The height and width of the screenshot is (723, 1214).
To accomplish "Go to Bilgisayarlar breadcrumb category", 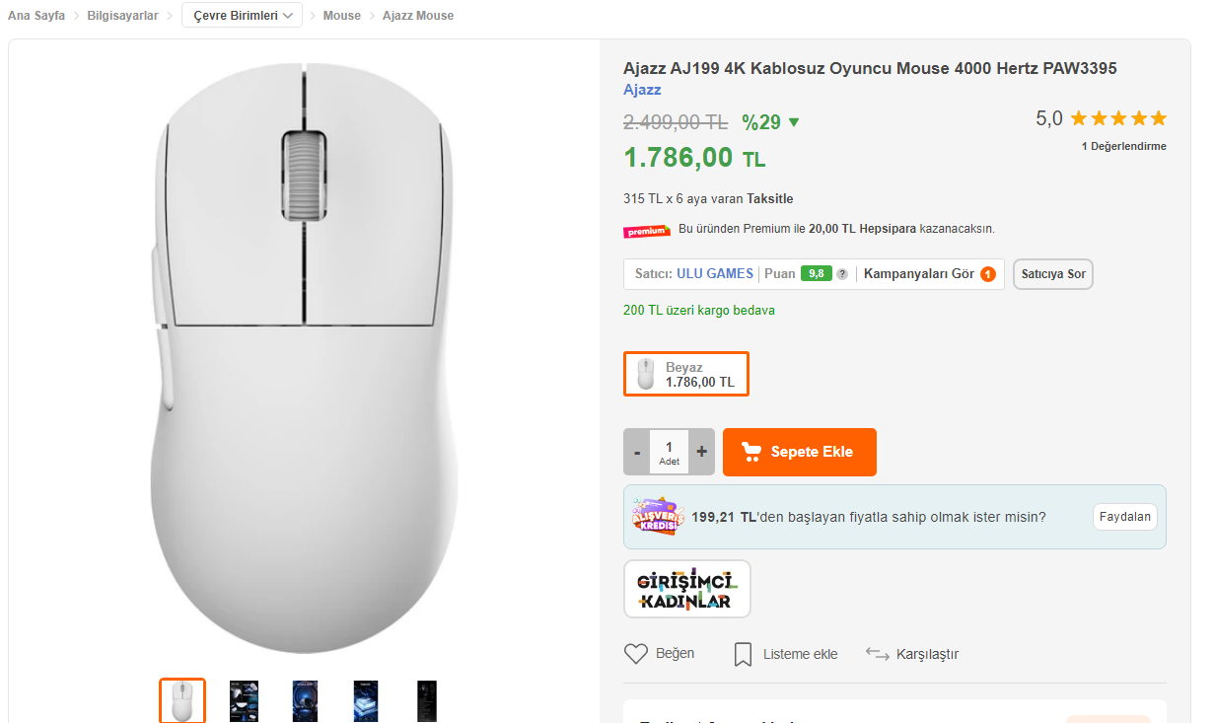I will tap(122, 16).
